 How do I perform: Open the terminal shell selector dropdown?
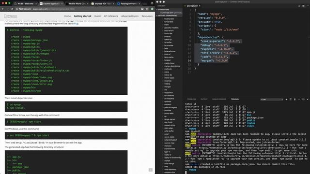pos(272,100)
